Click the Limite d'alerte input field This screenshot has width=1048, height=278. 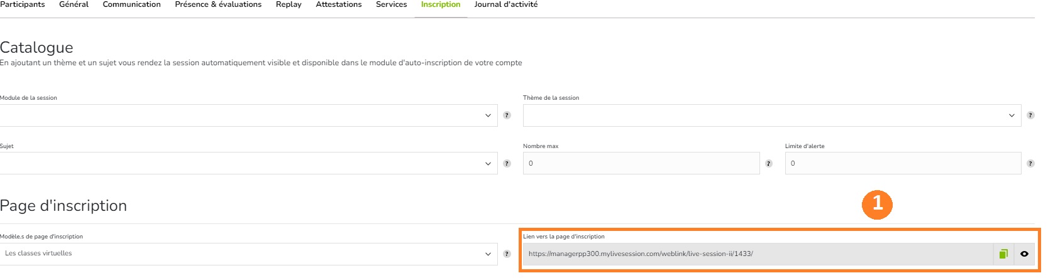[x=903, y=163]
